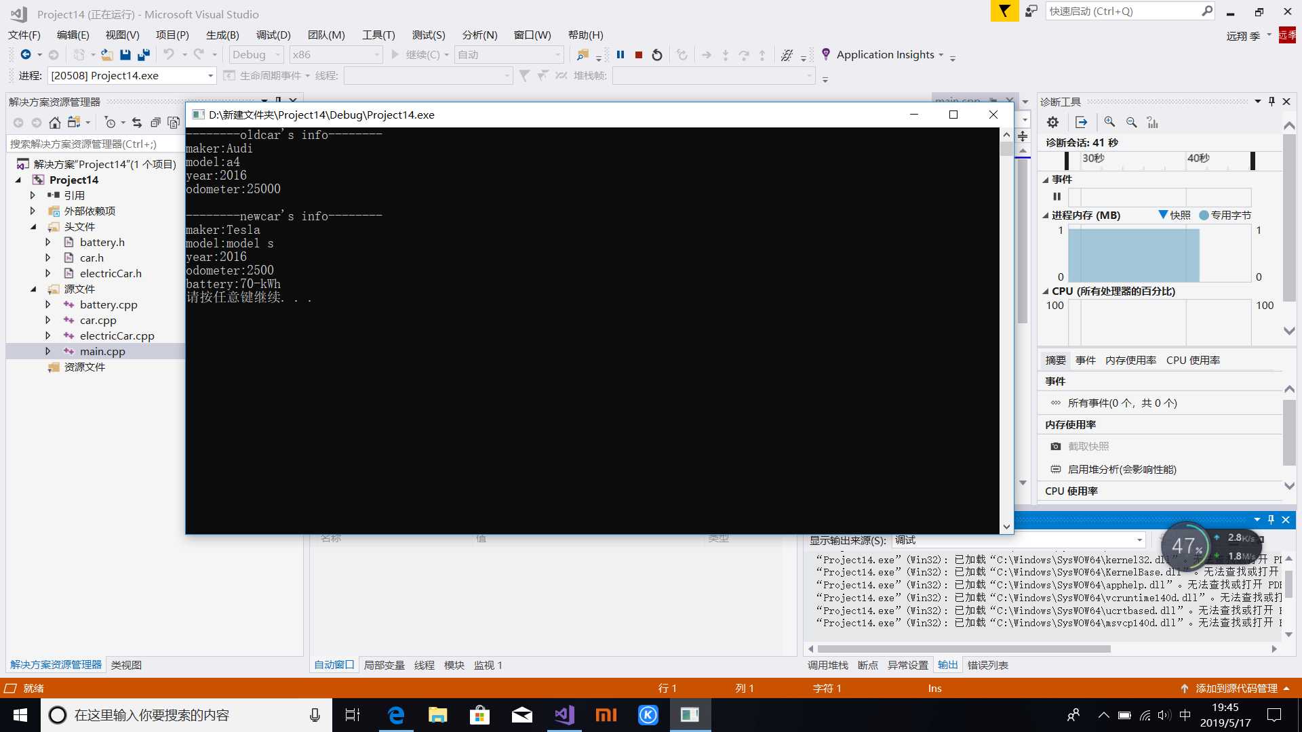Click the 输出 tab in bottom panel
1302x732 pixels.
(948, 665)
